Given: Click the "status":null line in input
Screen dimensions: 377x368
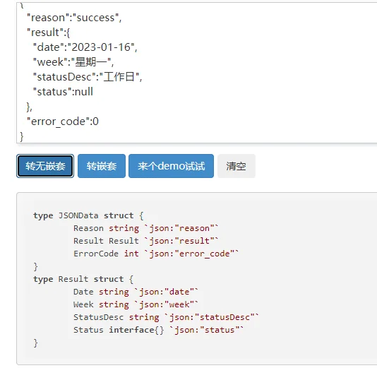Looking at the screenshot, I should [63, 92].
